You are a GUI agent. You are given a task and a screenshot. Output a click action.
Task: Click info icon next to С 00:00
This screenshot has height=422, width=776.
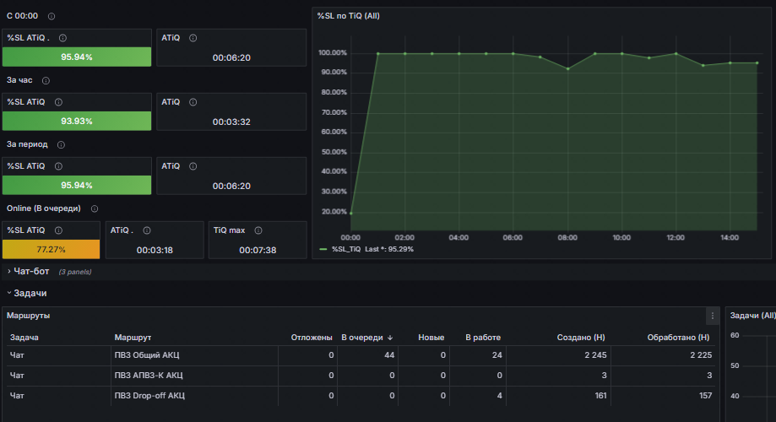(52, 16)
